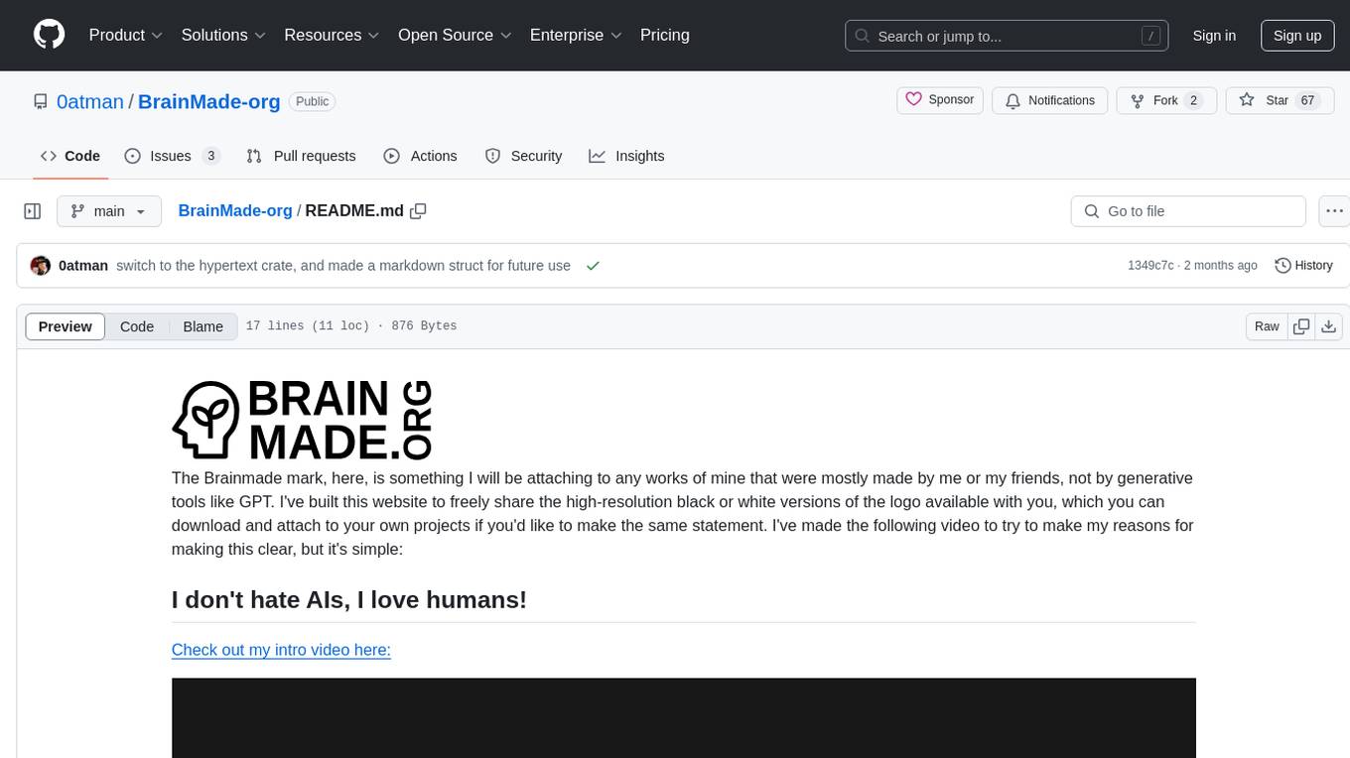This screenshot has height=758, width=1350.
Task: Switch to the Actions tab
Action: tap(420, 156)
